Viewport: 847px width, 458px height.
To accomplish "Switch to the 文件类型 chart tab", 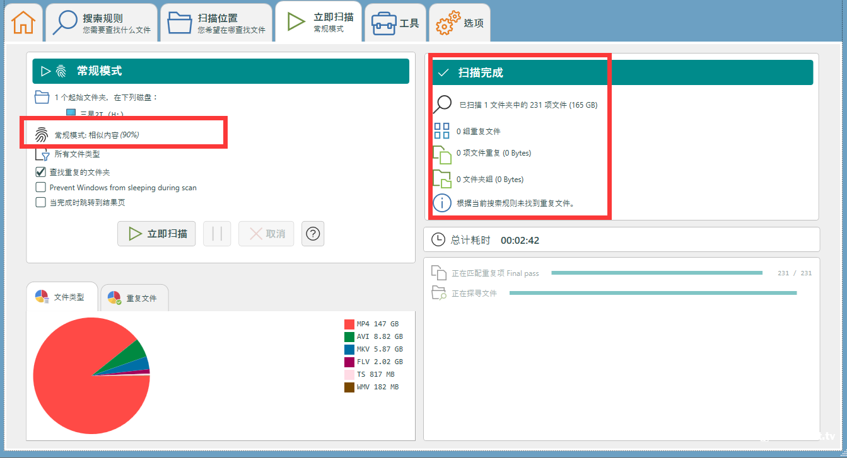I will click(x=62, y=297).
